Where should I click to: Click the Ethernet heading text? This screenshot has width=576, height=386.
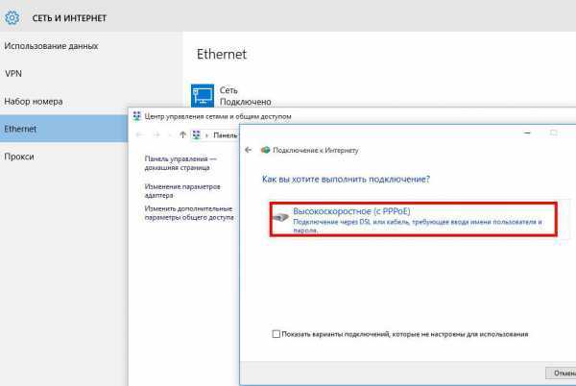[222, 54]
